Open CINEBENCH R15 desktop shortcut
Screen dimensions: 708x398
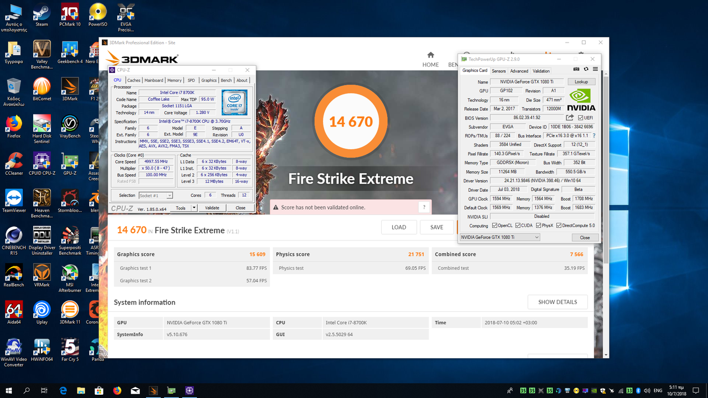[14, 241]
